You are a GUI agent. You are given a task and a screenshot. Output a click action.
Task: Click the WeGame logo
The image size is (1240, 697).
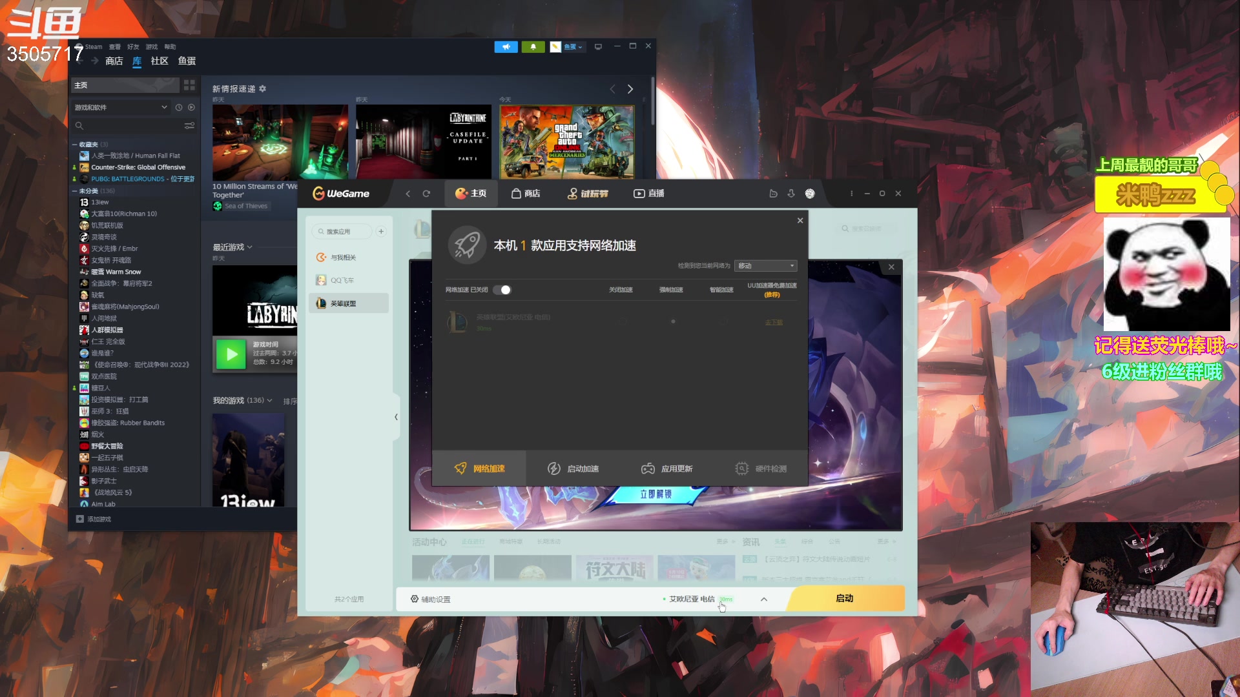[341, 194]
